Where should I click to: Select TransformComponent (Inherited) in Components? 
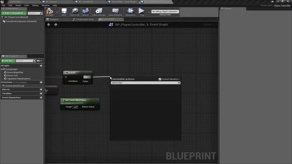click(x=21, y=21)
